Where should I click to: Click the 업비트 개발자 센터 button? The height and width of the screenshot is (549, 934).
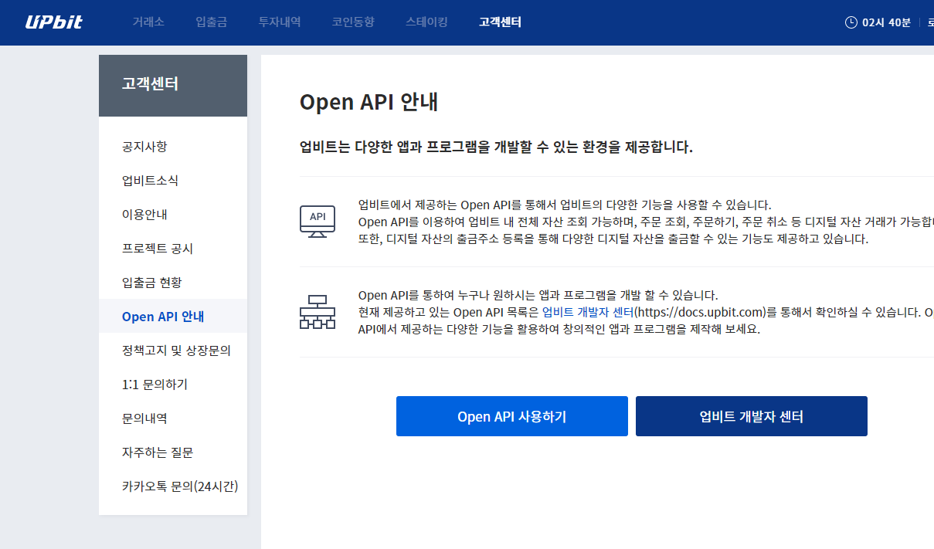(752, 416)
